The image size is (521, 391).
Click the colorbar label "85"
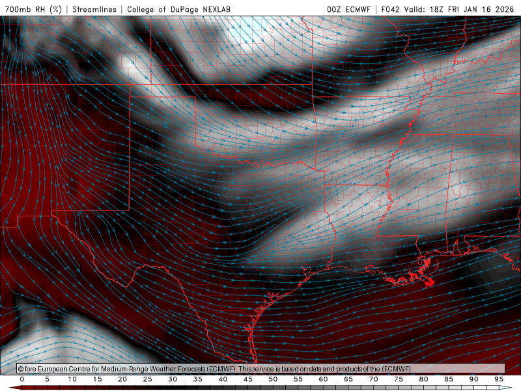pos(449,379)
